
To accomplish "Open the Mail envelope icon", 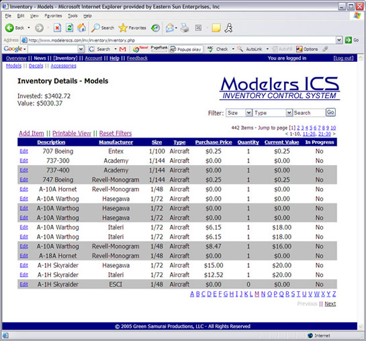I will 170,28.
